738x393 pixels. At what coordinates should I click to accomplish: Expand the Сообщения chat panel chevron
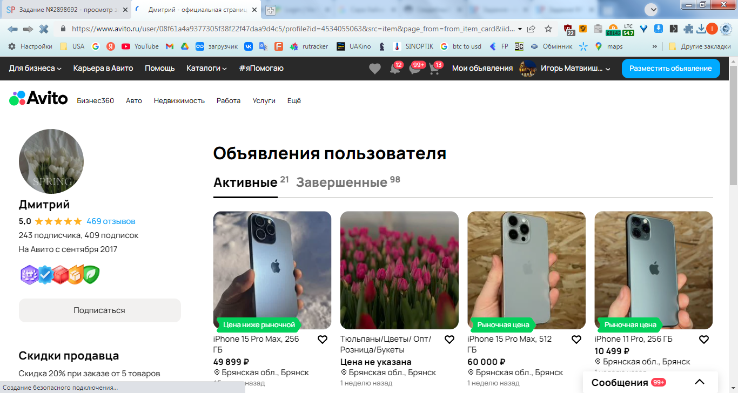point(699,382)
